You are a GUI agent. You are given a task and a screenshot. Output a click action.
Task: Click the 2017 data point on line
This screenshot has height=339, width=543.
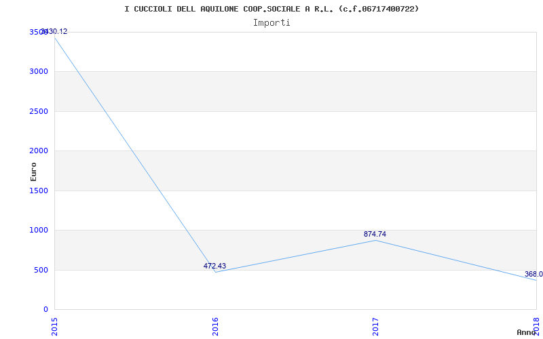(x=376, y=240)
